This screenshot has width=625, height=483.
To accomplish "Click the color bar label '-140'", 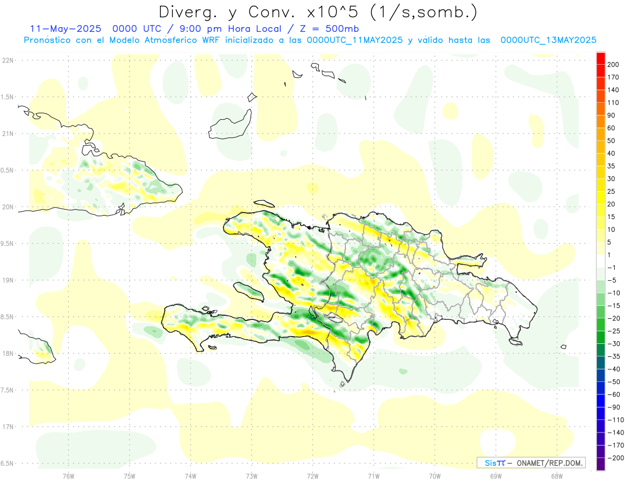I will (x=615, y=432).
